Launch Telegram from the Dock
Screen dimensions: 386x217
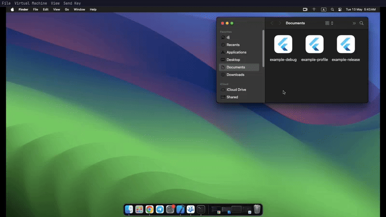160,209
